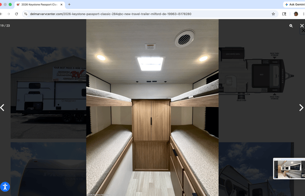Click the URL address field
This screenshot has width=305, height=196.
point(111,14)
